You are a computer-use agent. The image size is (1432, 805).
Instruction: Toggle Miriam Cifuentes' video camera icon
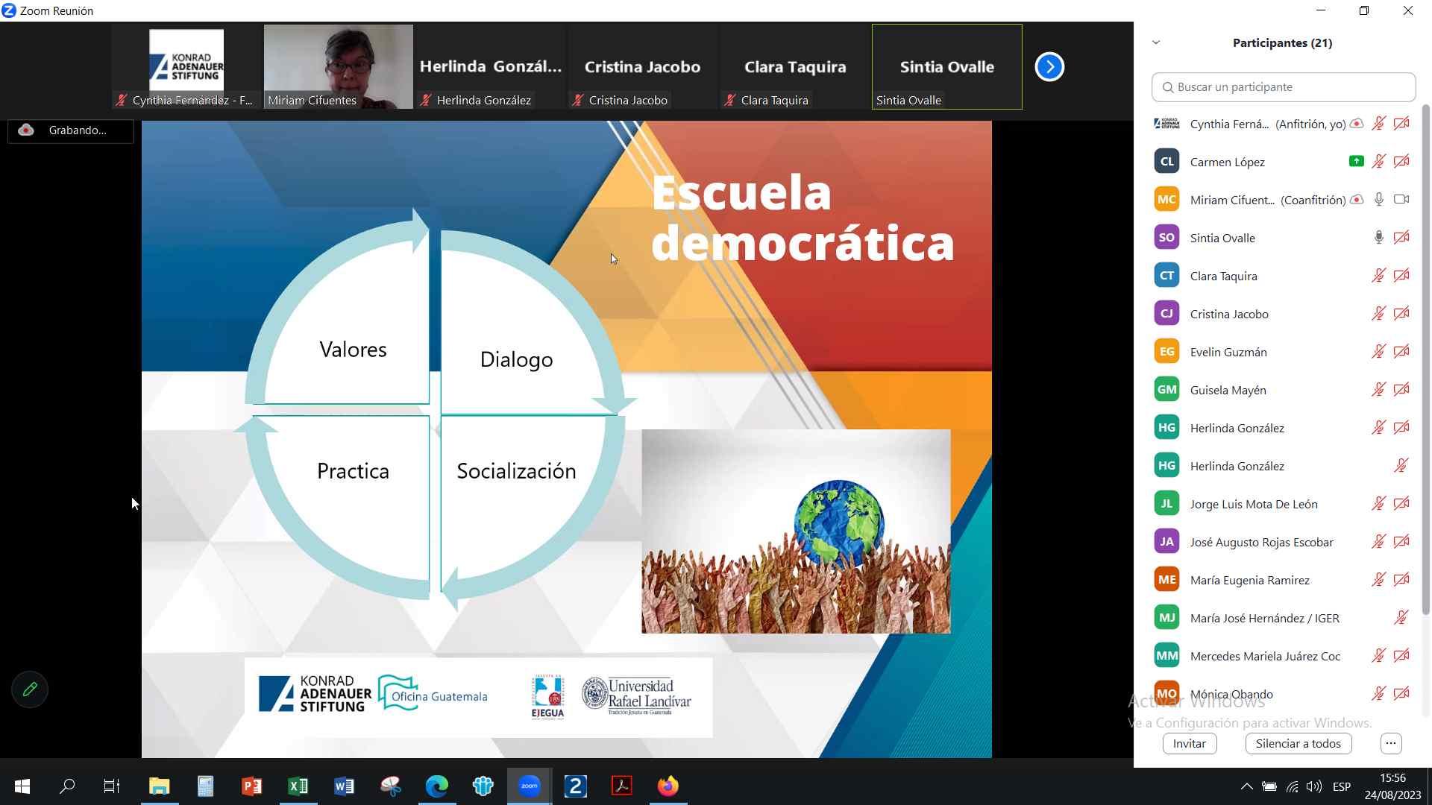[x=1401, y=200]
